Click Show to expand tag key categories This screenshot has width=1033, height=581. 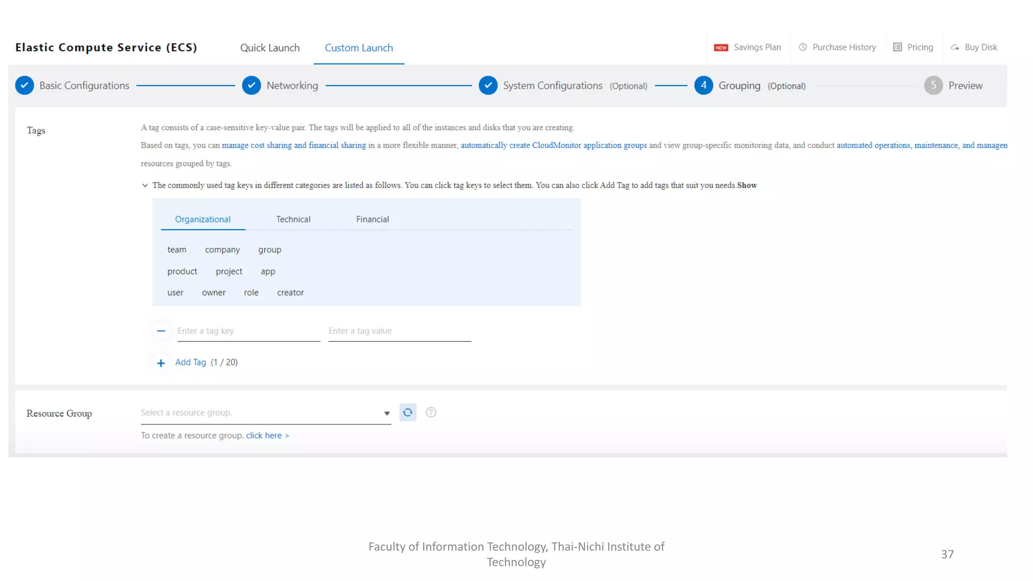pos(747,186)
